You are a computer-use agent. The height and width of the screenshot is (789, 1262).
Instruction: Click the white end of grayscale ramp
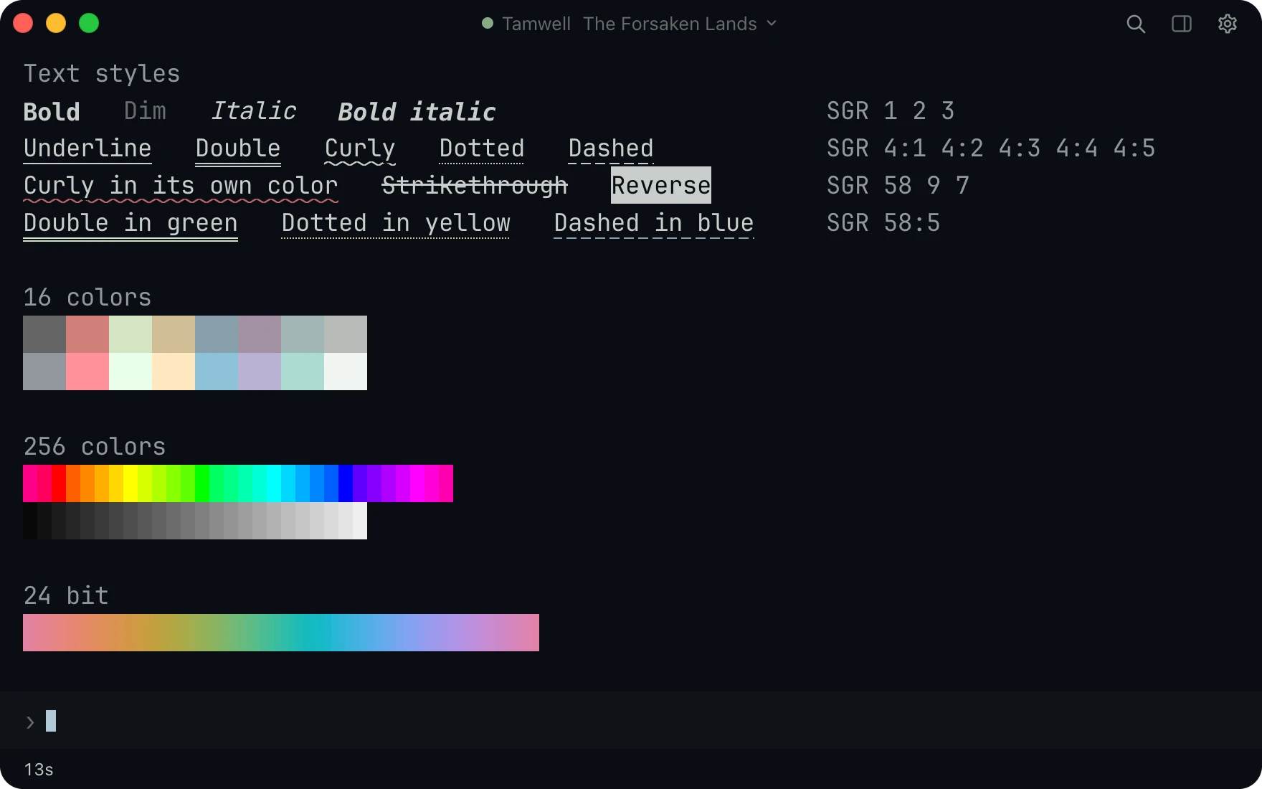[360, 521]
